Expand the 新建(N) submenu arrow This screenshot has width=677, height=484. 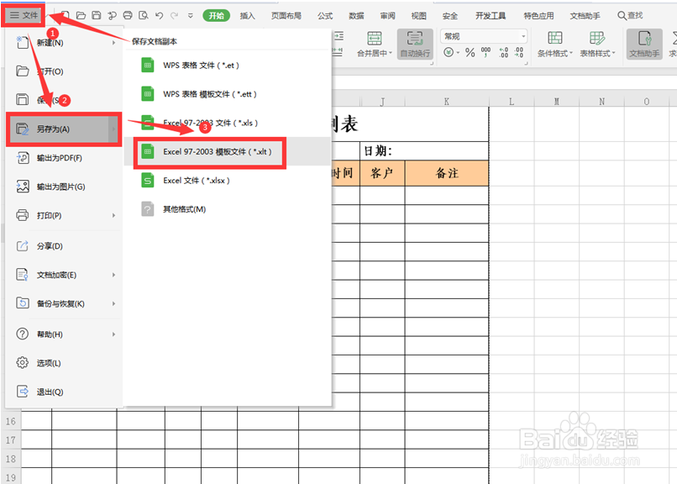113,43
